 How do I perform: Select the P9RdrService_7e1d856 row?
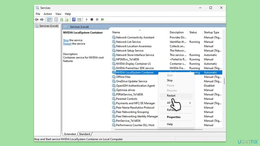coord(135,94)
